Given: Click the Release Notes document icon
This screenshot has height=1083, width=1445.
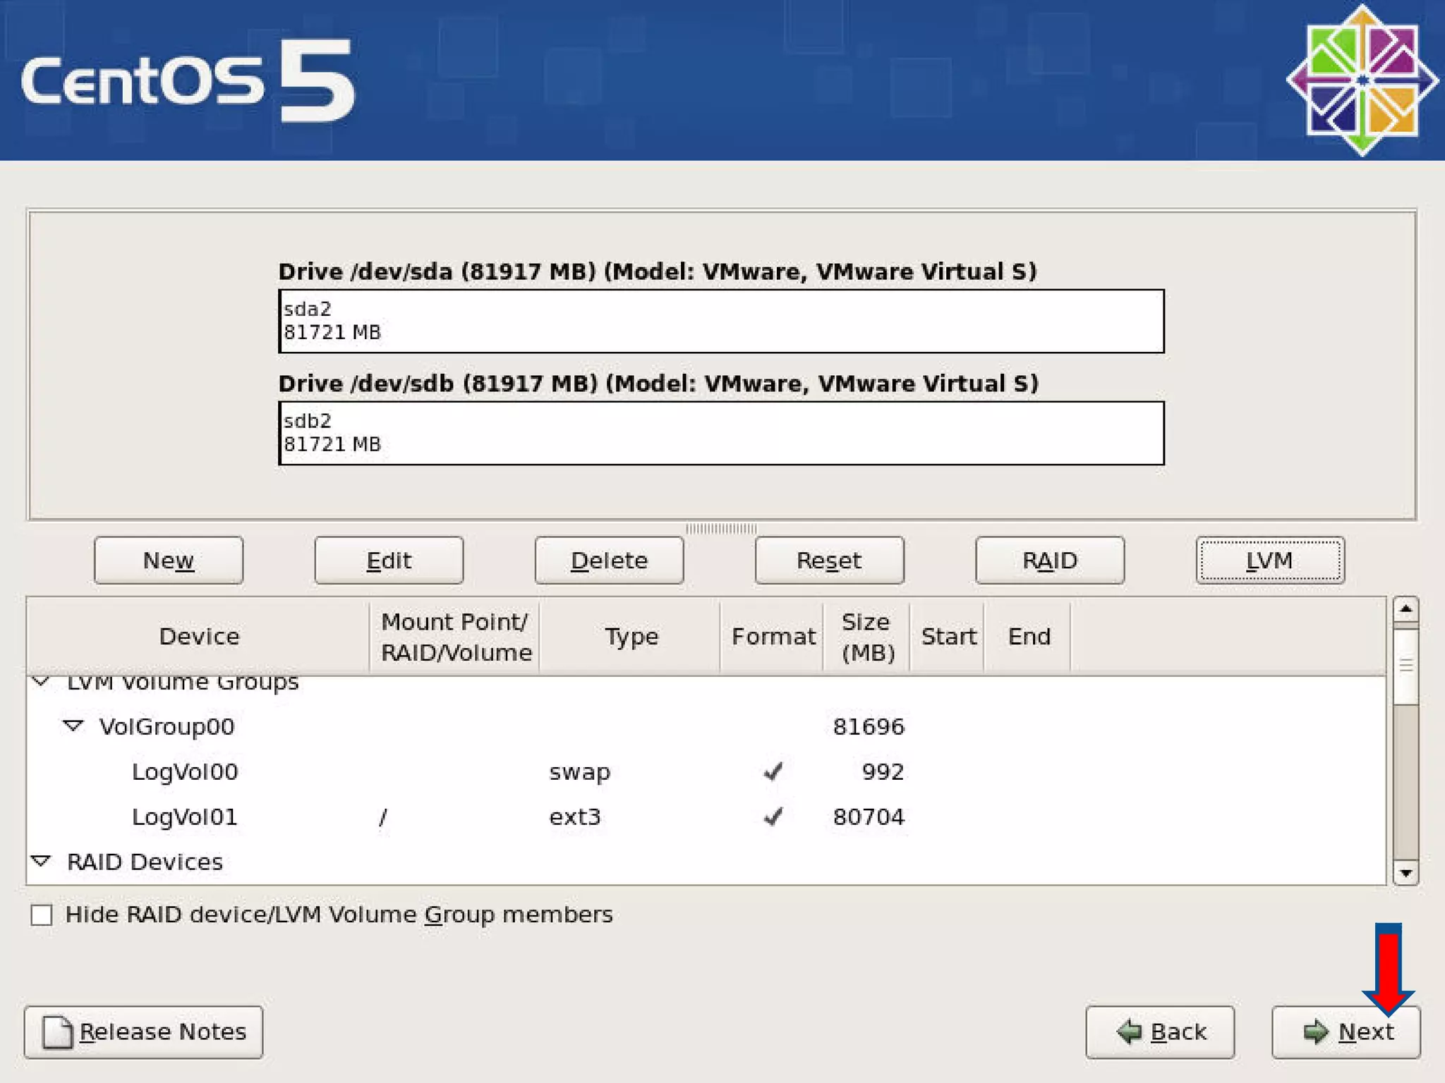Looking at the screenshot, I should tap(57, 1032).
